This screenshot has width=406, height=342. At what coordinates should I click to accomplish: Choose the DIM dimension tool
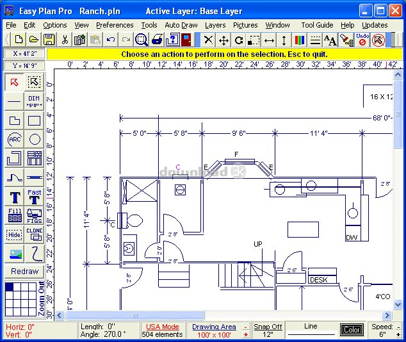[x=34, y=101]
